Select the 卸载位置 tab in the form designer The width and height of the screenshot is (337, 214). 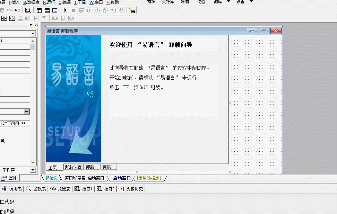point(73,167)
